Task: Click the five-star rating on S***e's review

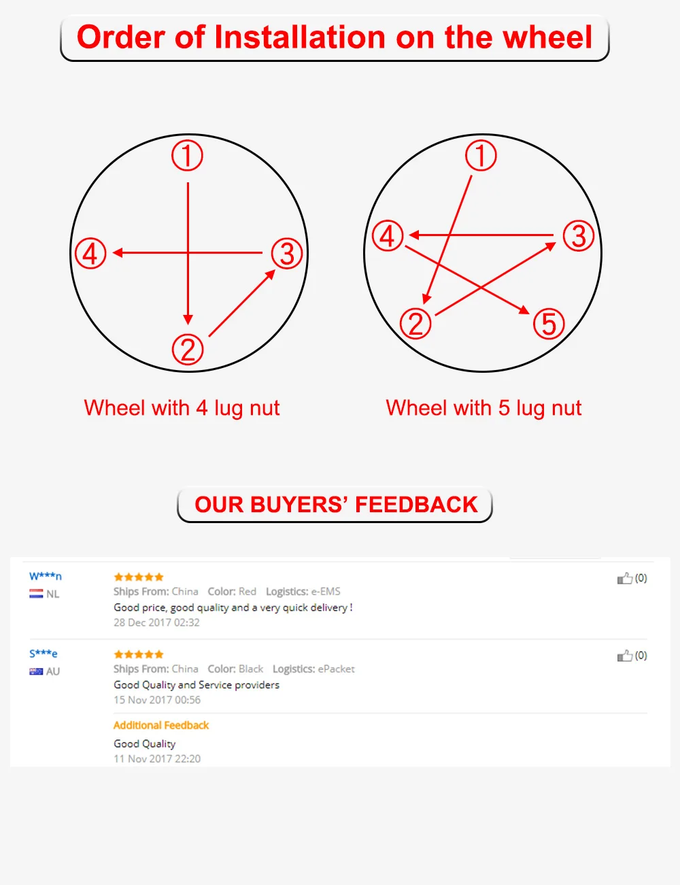Action: pos(139,654)
